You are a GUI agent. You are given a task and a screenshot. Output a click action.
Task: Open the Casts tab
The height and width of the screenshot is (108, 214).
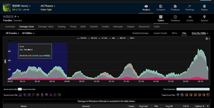[x=156, y=27]
